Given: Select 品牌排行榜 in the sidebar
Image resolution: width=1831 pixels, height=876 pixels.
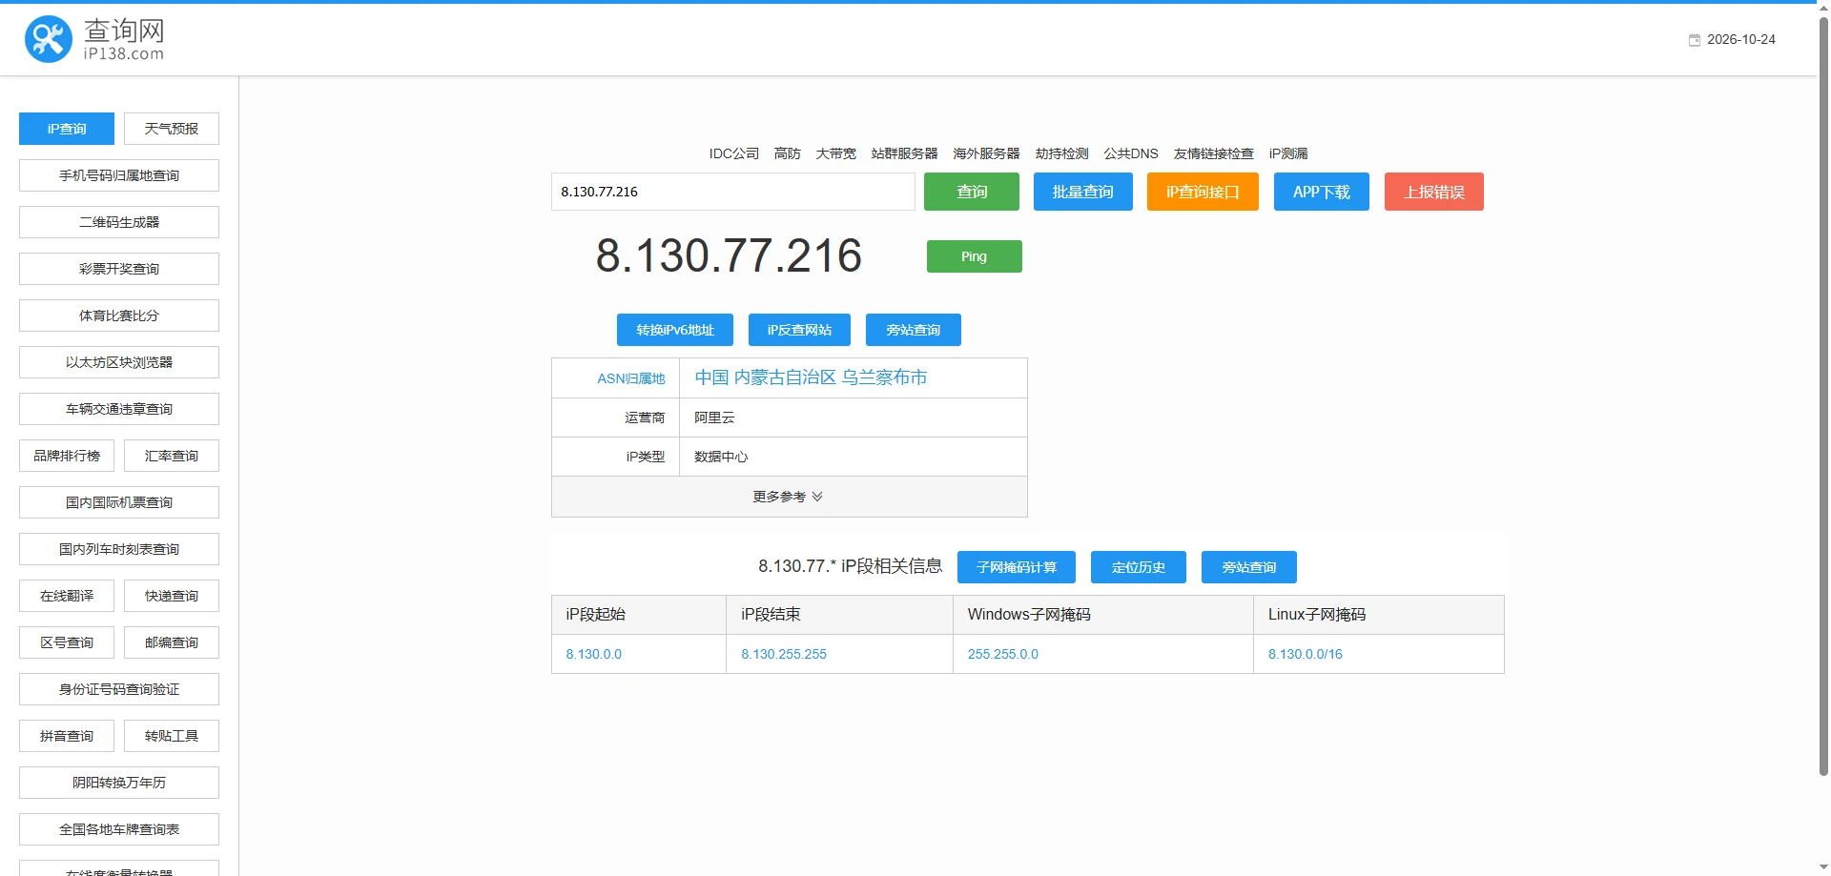Looking at the screenshot, I should coord(67,456).
